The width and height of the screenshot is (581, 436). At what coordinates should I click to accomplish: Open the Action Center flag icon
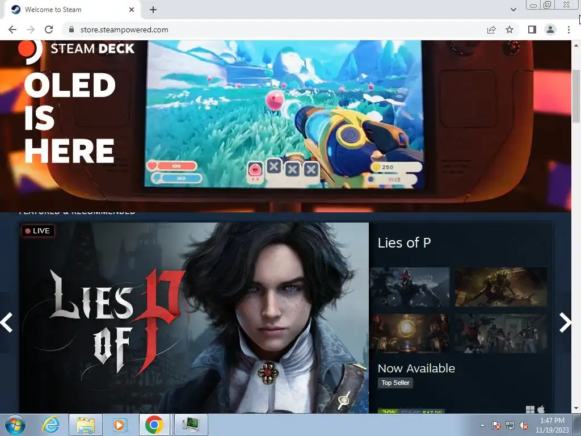tap(496, 425)
